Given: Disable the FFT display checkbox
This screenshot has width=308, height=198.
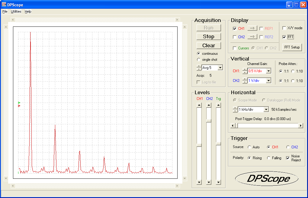Looking at the screenshot, I should (284, 37).
